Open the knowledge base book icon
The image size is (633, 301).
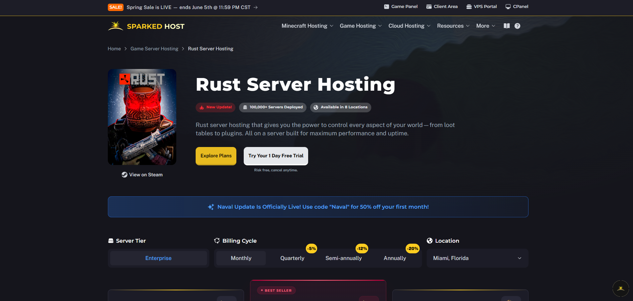[x=507, y=26]
